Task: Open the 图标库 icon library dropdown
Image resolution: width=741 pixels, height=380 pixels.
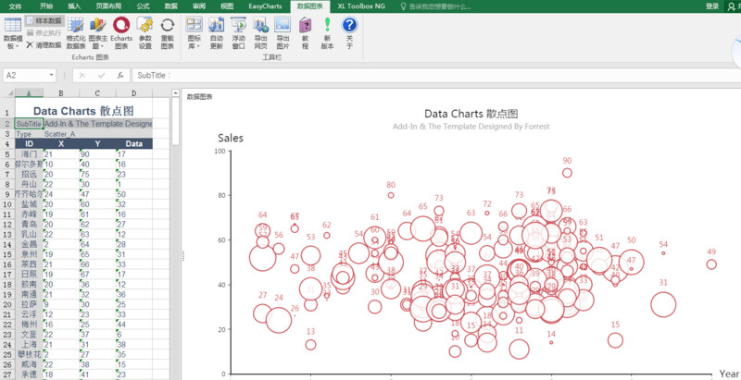Action: (195, 33)
